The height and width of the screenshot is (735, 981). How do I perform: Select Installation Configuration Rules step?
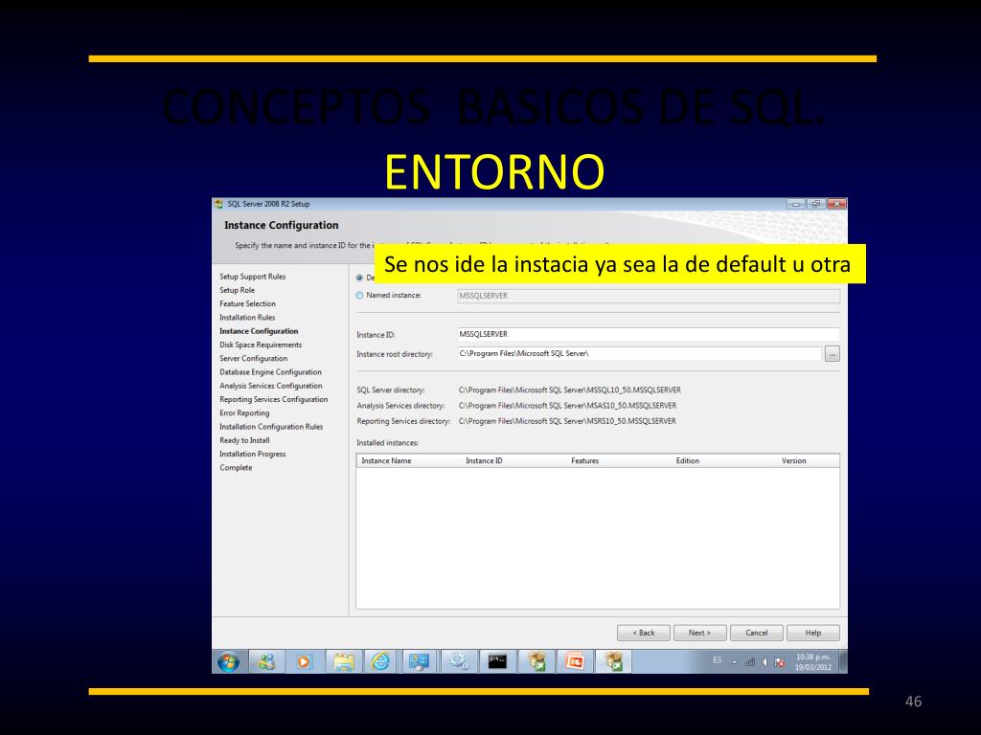[271, 427]
